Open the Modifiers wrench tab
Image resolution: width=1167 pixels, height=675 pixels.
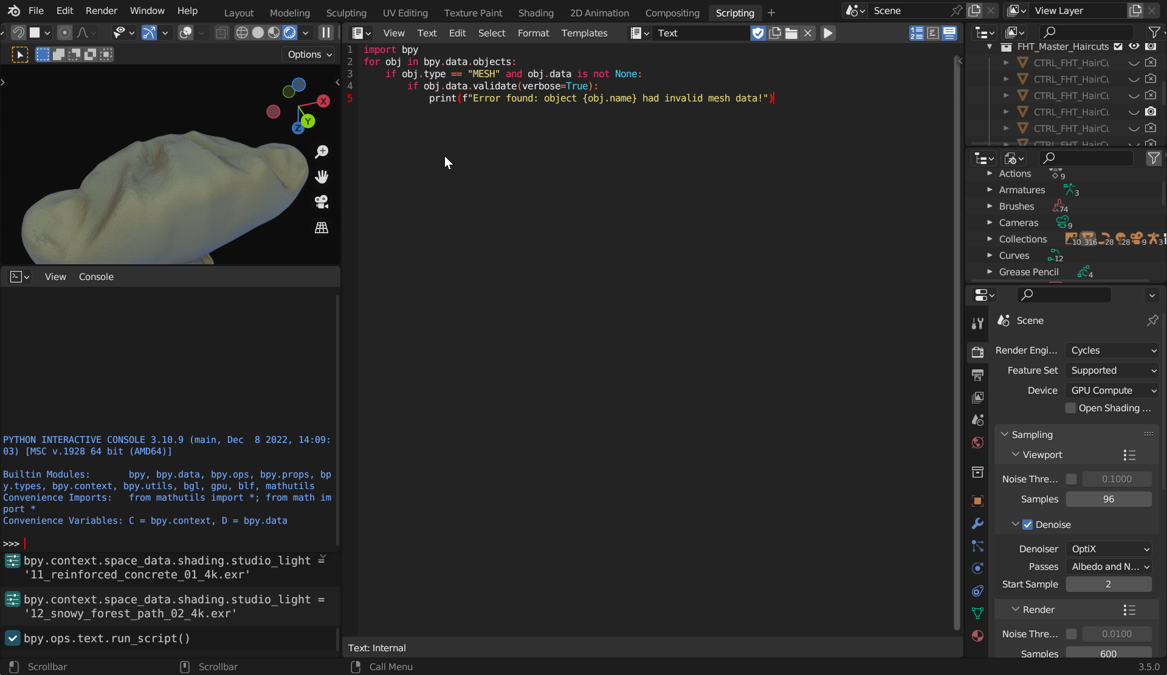tap(977, 523)
